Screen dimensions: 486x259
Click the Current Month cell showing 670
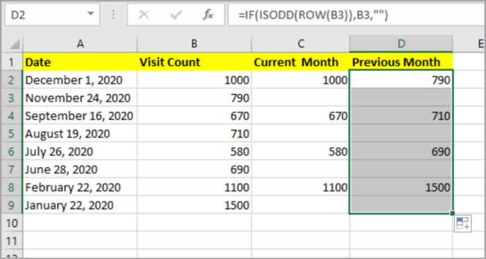301,116
